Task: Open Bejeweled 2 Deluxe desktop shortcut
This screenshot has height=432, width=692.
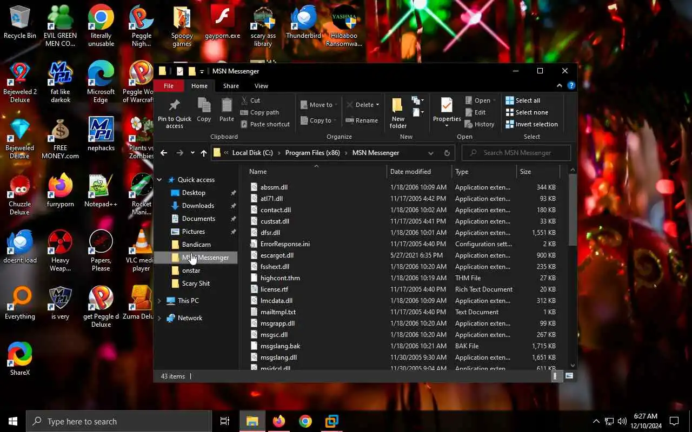Action: (x=20, y=83)
